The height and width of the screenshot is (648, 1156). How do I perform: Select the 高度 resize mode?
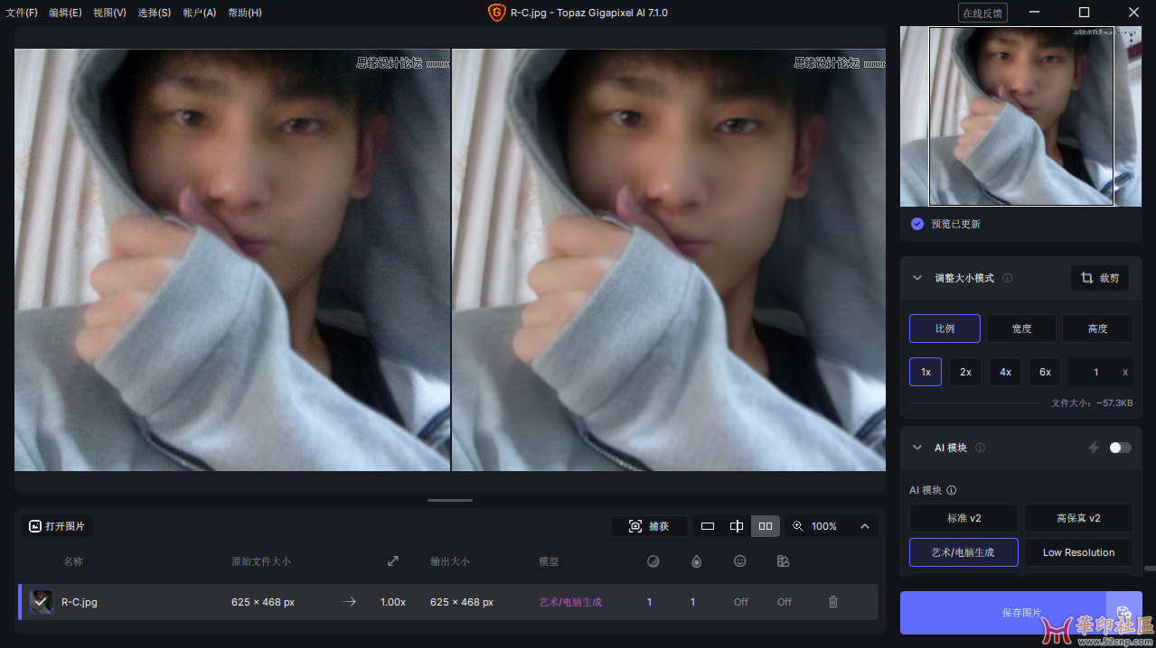[1097, 329]
